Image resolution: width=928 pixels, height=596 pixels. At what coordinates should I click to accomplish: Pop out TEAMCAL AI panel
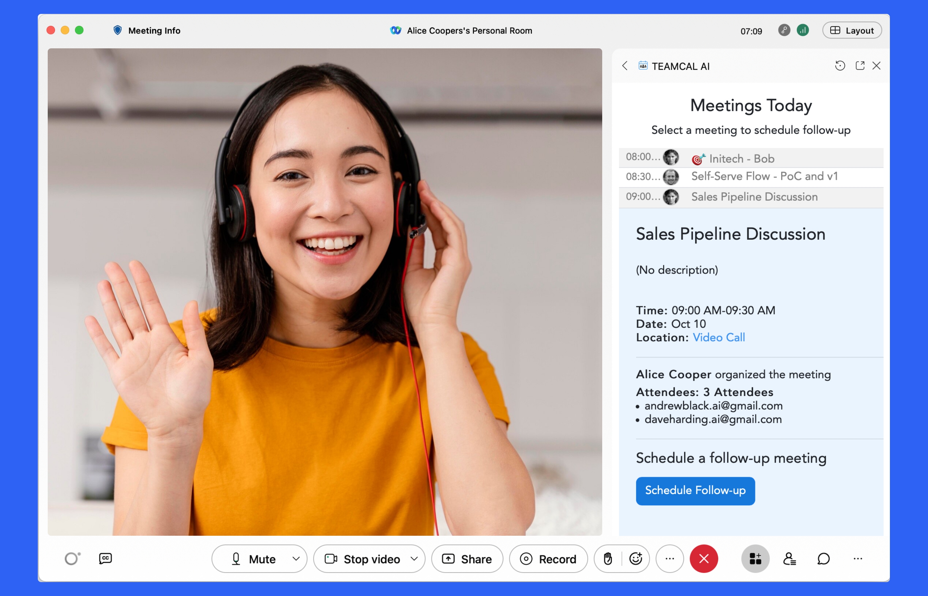[x=860, y=66]
